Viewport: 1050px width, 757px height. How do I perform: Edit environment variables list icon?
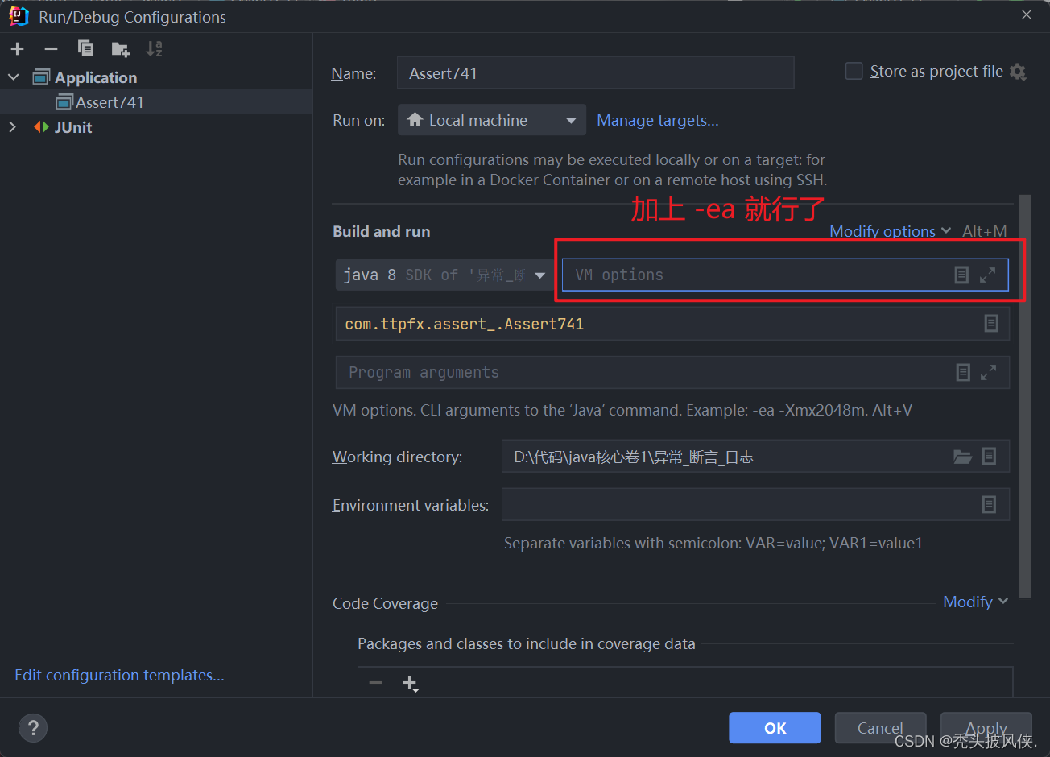pyautogui.click(x=989, y=505)
